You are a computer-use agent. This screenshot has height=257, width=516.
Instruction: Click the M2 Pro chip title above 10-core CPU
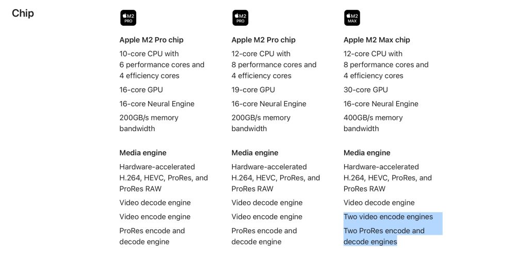tap(151, 40)
